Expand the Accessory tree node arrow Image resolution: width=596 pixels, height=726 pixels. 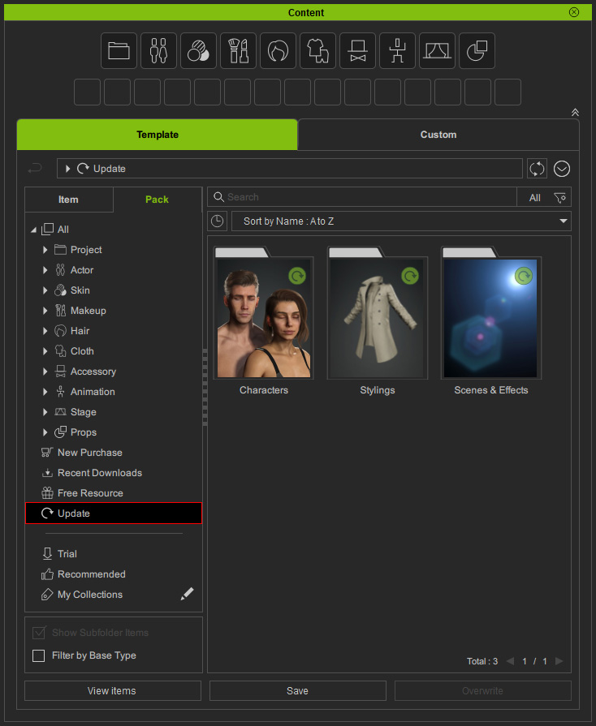click(x=45, y=372)
